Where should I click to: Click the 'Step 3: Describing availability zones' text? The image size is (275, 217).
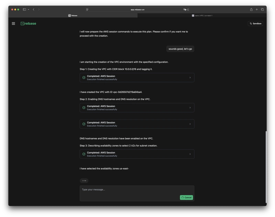tap(118, 146)
